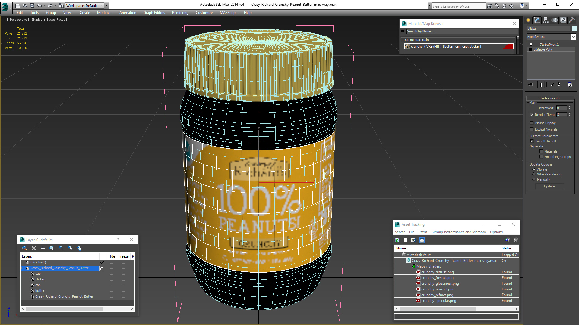Enable Separate by Materials checkbox
The height and width of the screenshot is (325, 579).
point(541,151)
